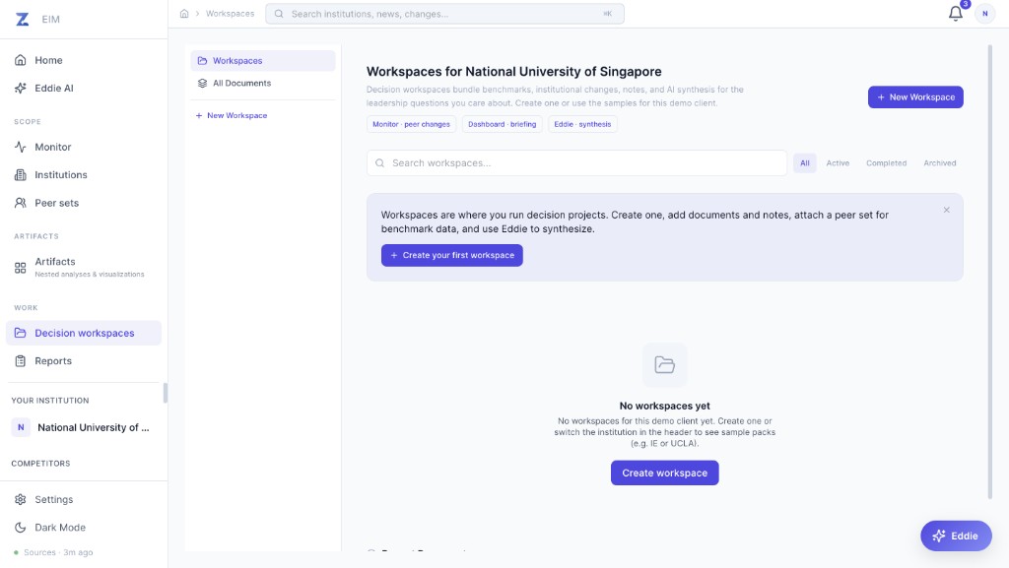Screen dimensions: 1009x568
Task: Click the Home icon in the sidebar
Action: 21,59
